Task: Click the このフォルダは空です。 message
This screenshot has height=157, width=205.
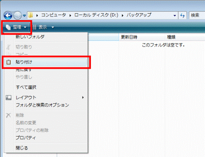Action: tap(164, 45)
